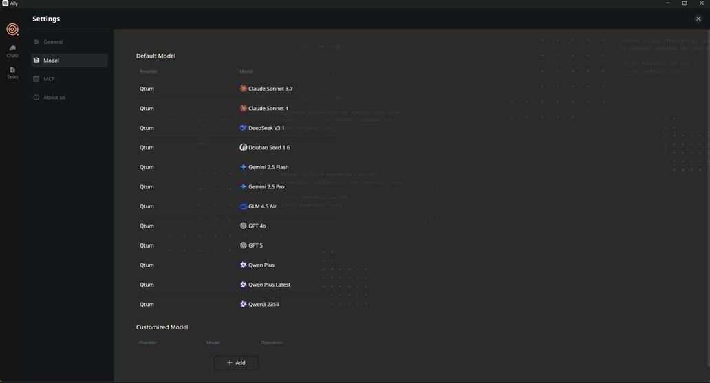
Task: Click the Customized Model heading
Action: (162, 327)
